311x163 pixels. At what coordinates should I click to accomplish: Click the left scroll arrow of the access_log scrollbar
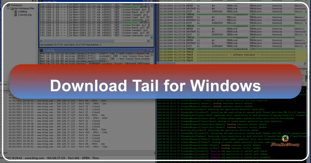40,41
